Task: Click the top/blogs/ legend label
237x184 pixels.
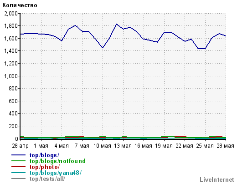Action: point(44,155)
